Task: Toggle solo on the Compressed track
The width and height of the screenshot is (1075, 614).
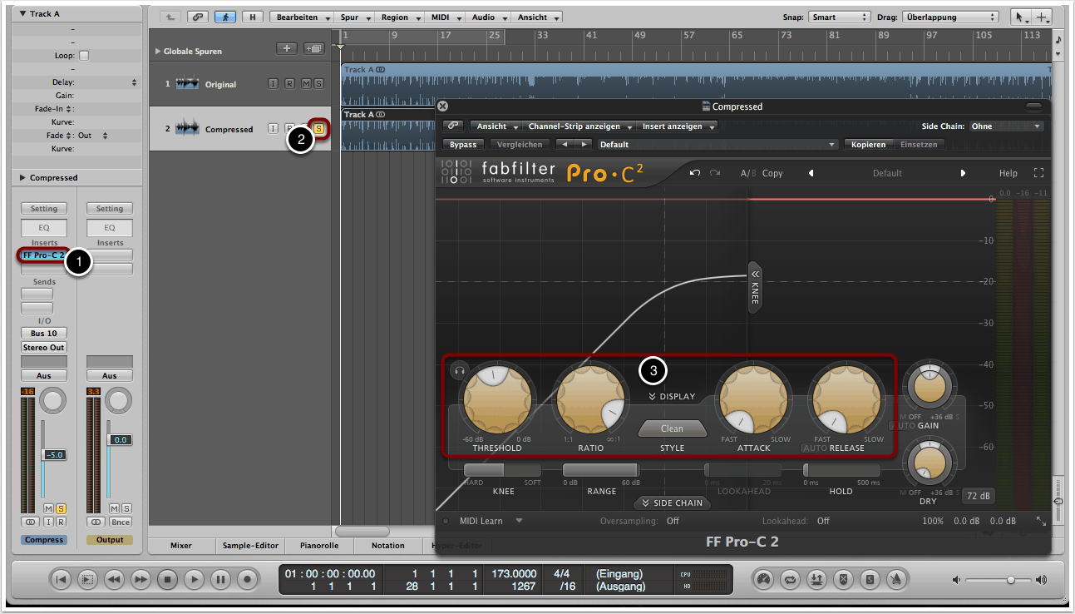Action: (318, 128)
